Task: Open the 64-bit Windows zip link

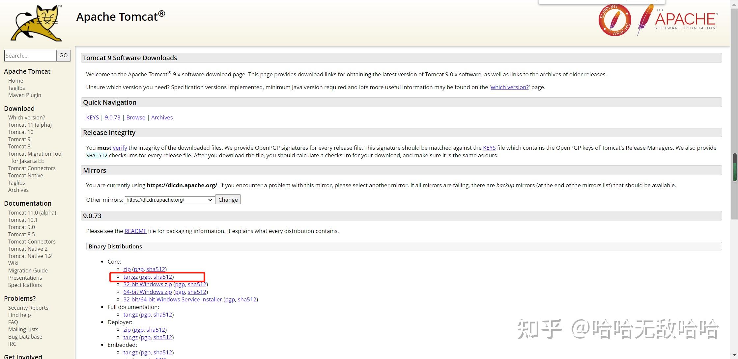Action: tap(148, 292)
